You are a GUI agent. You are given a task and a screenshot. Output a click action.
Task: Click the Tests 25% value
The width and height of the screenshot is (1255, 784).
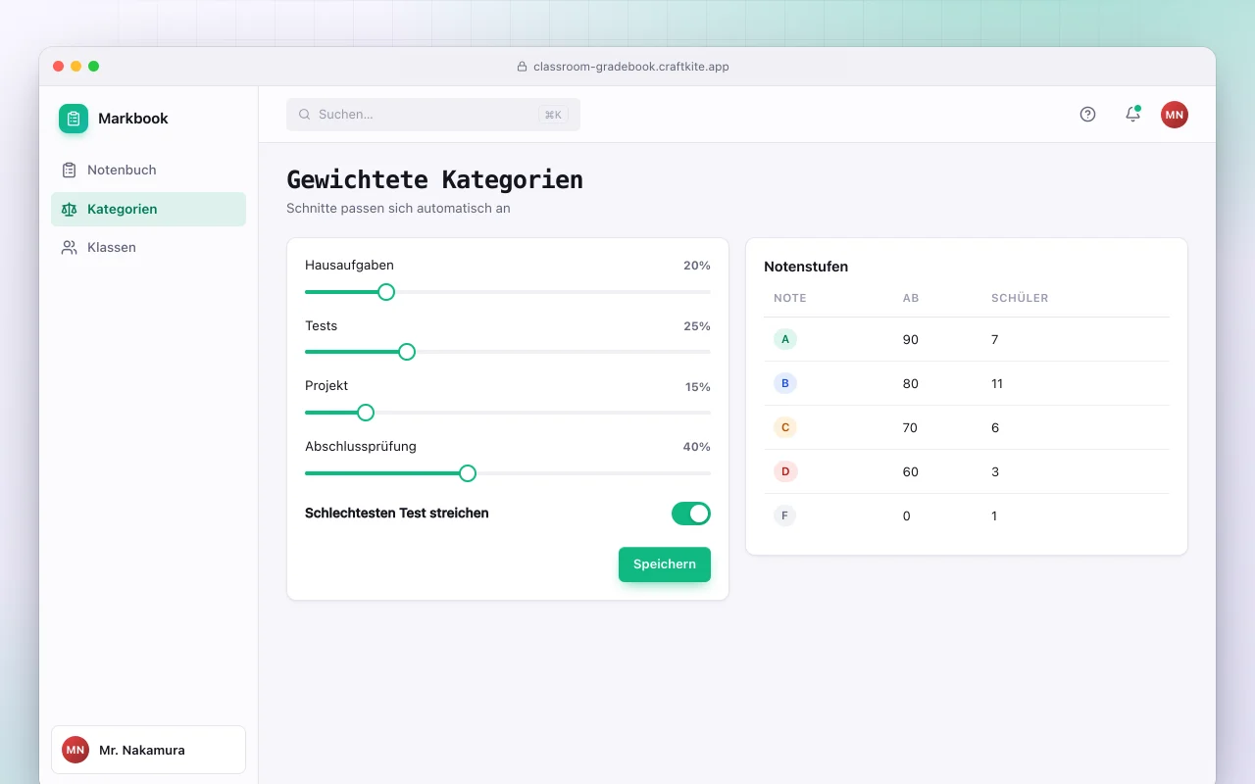tap(697, 326)
